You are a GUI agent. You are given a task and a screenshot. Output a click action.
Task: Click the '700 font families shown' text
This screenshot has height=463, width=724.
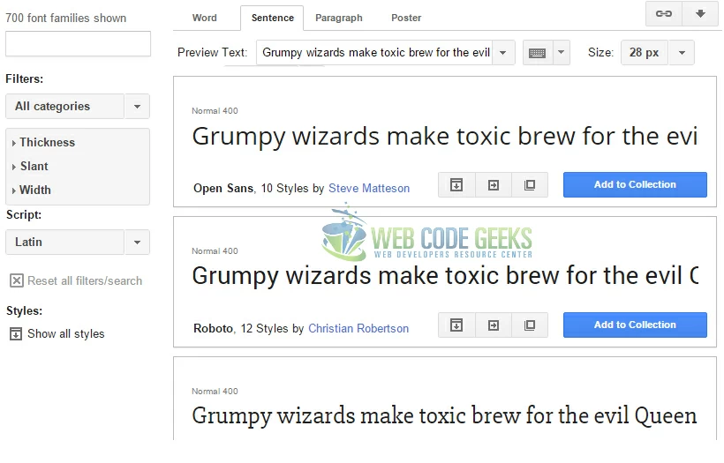(x=65, y=18)
